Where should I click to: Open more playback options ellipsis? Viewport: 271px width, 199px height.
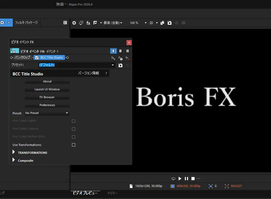198,179
